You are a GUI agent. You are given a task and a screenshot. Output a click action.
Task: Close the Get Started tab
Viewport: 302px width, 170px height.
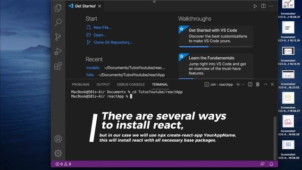coord(100,6)
